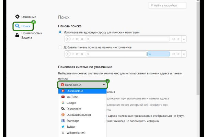Select Twitter in the engine list

(71, 127)
